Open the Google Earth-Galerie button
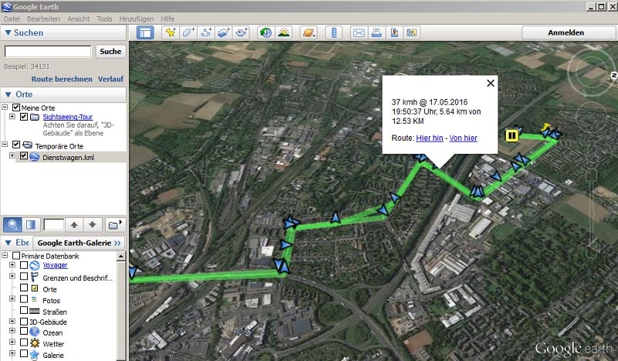The height and width of the screenshot is (361, 618). coord(79,243)
